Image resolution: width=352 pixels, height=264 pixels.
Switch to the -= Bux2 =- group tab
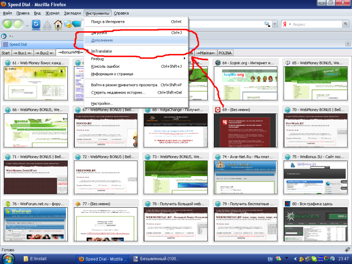[x=44, y=53]
